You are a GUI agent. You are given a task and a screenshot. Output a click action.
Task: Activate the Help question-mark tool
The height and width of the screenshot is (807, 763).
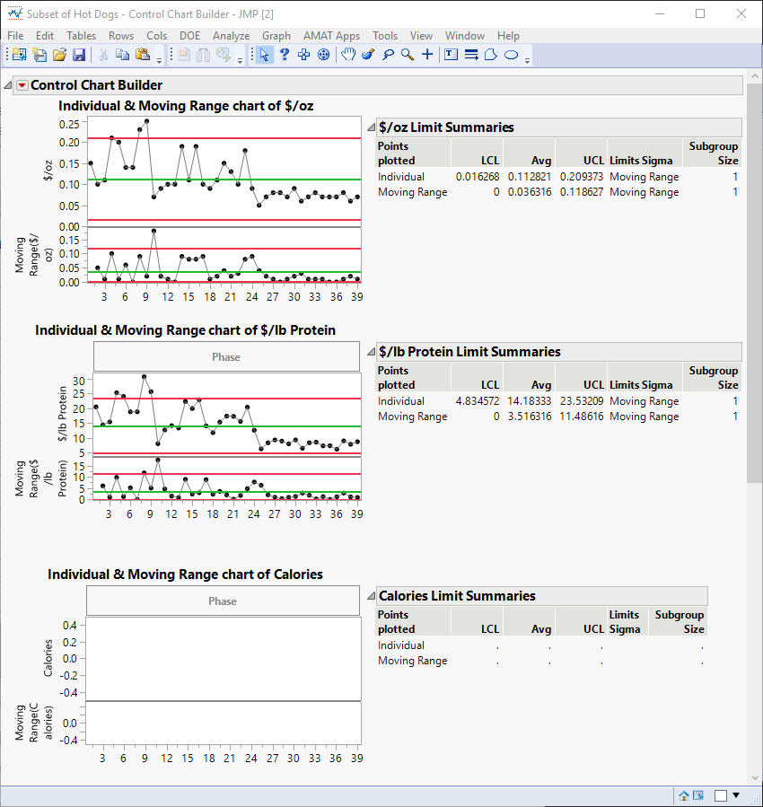pos(284,55)
